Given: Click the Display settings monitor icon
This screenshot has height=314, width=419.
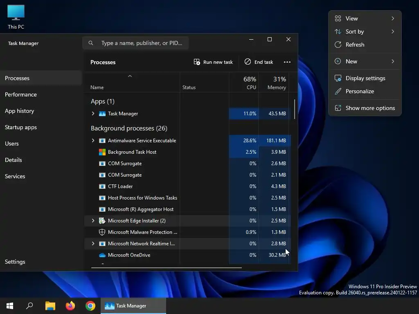Looking at the screenshot, I should click(x=338, y=78).
